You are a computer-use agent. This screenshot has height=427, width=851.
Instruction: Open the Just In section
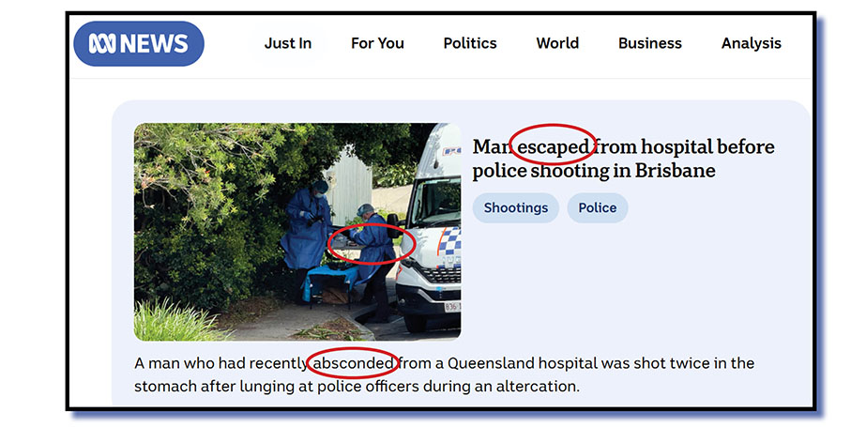coord(288,43)
